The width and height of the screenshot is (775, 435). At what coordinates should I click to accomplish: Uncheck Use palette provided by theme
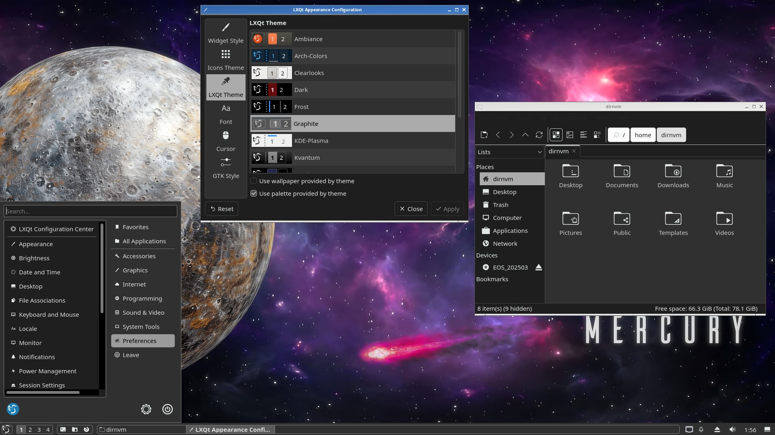tap(298, 193)
